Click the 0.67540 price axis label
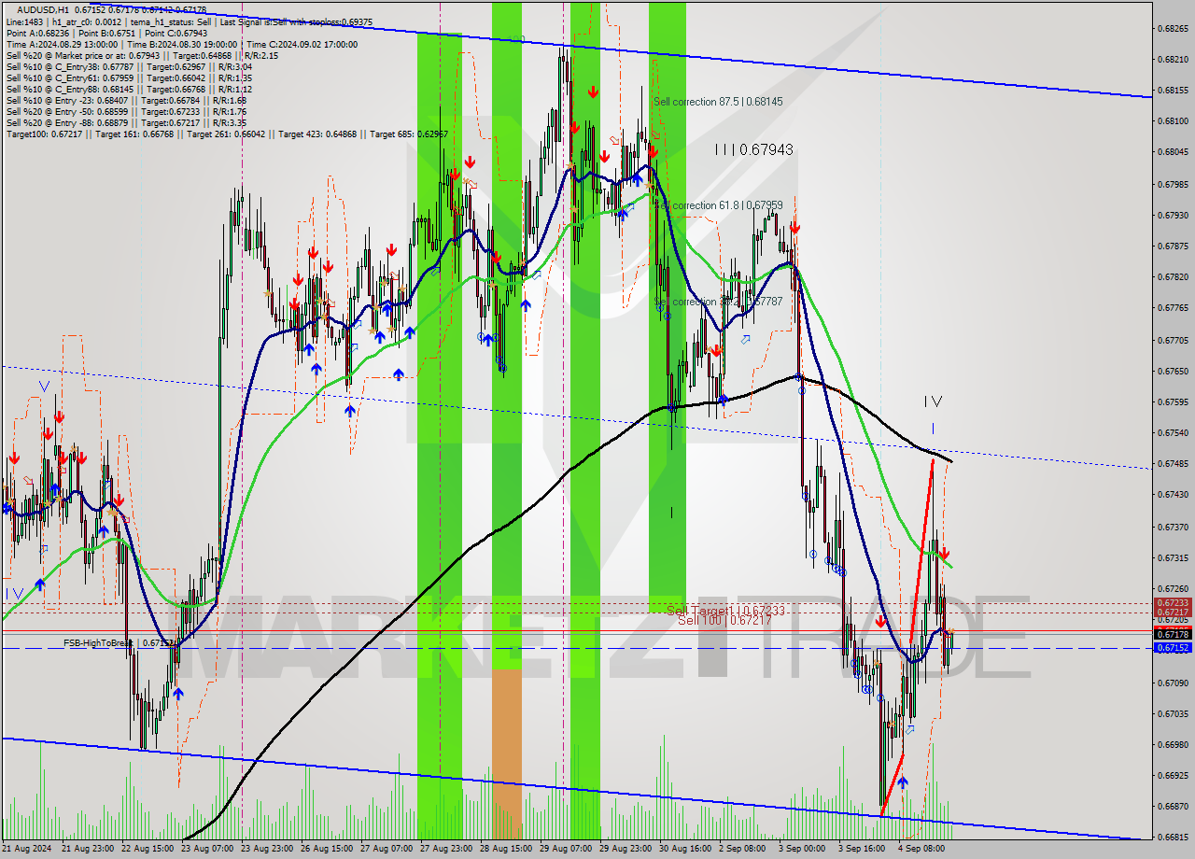 (1173, 433)
